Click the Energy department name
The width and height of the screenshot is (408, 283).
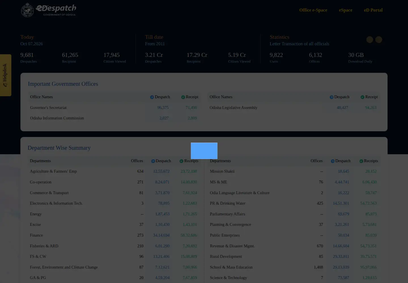tap(36, 214)
